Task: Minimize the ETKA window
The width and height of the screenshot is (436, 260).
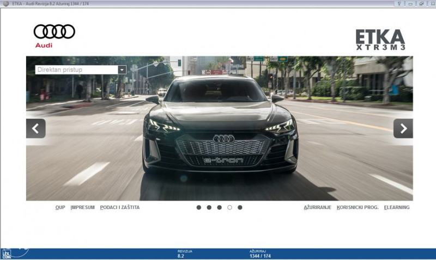Action: [x=410, y=4]
